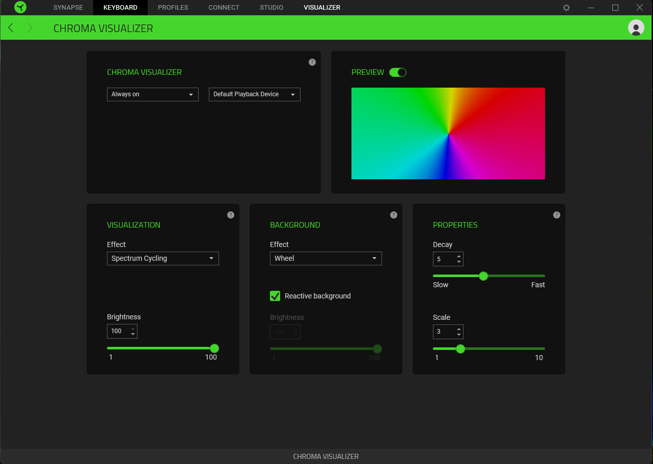The height and width of the screenshot is (464, 653).
Task: Click the color wheel preview image
Action: tap(448, 133)
